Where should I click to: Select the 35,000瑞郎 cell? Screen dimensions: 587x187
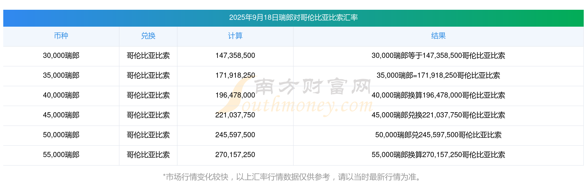pyautogui.click(x=61, y=75)
